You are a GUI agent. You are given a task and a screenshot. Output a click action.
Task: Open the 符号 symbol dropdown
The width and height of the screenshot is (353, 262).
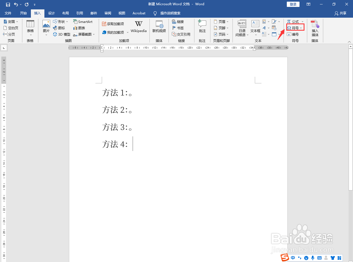(295, 28)
